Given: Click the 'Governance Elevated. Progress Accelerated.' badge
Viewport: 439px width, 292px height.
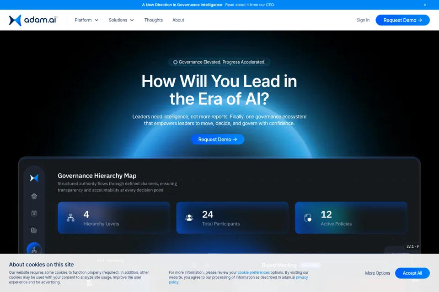Looking at the screenshot, I should tap(219, 62).
